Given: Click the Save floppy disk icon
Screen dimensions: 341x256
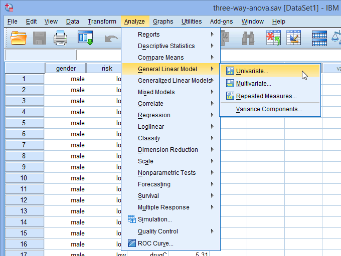Looking at the screenshot, I should pyautogui.click(x=39, y=38).
